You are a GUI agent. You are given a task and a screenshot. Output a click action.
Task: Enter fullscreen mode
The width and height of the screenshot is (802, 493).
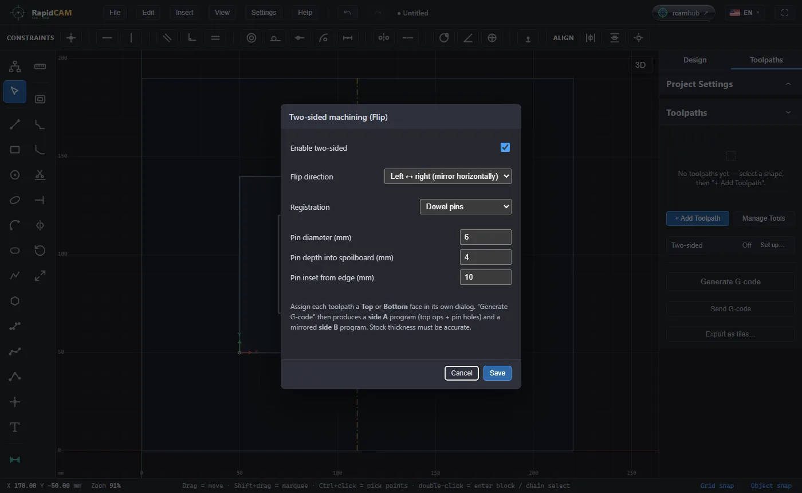[785, 13]
